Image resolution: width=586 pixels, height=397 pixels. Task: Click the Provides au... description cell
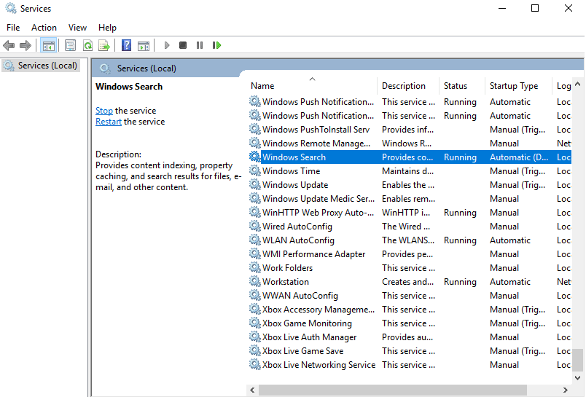(407, 337)
